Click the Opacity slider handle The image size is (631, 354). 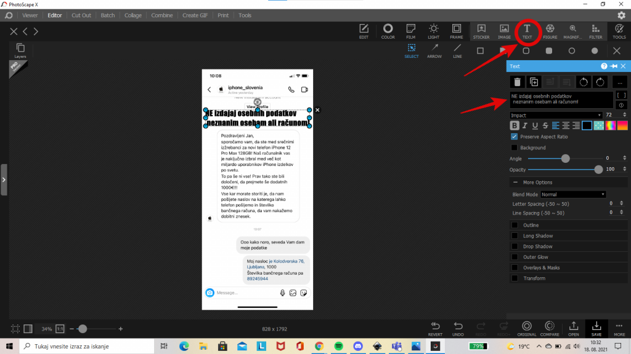pyautogui.click(x=598, y=170)
